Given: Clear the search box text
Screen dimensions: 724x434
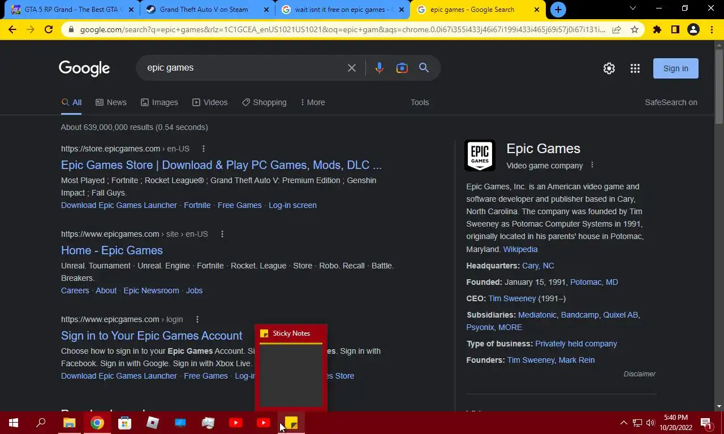Looking at the screenshot, I should pyautogui.click(x=352, y=68).
